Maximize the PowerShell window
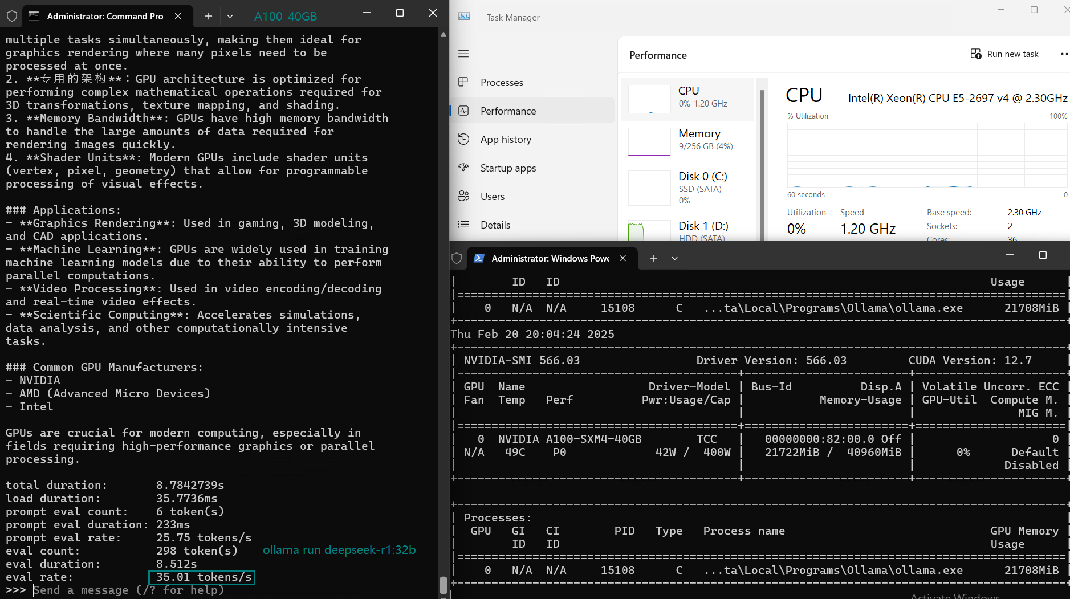Screen dimensions: 1070x599 tap(1043, 255)
